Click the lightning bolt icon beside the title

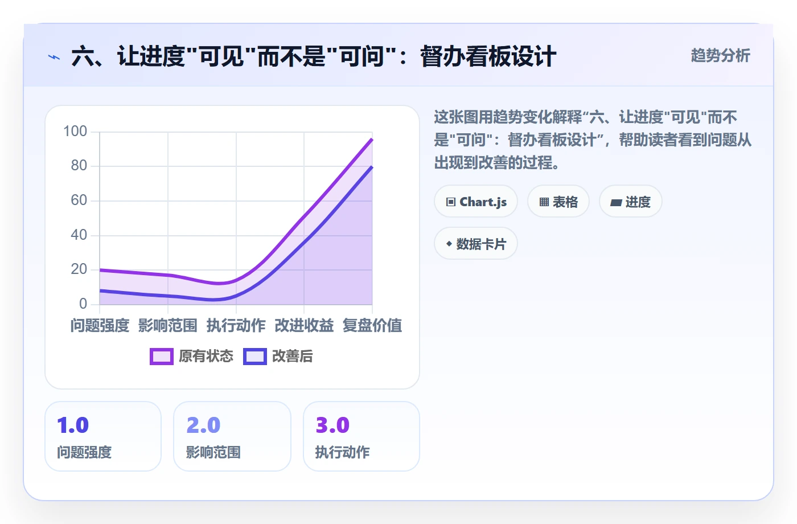(54, 57)
